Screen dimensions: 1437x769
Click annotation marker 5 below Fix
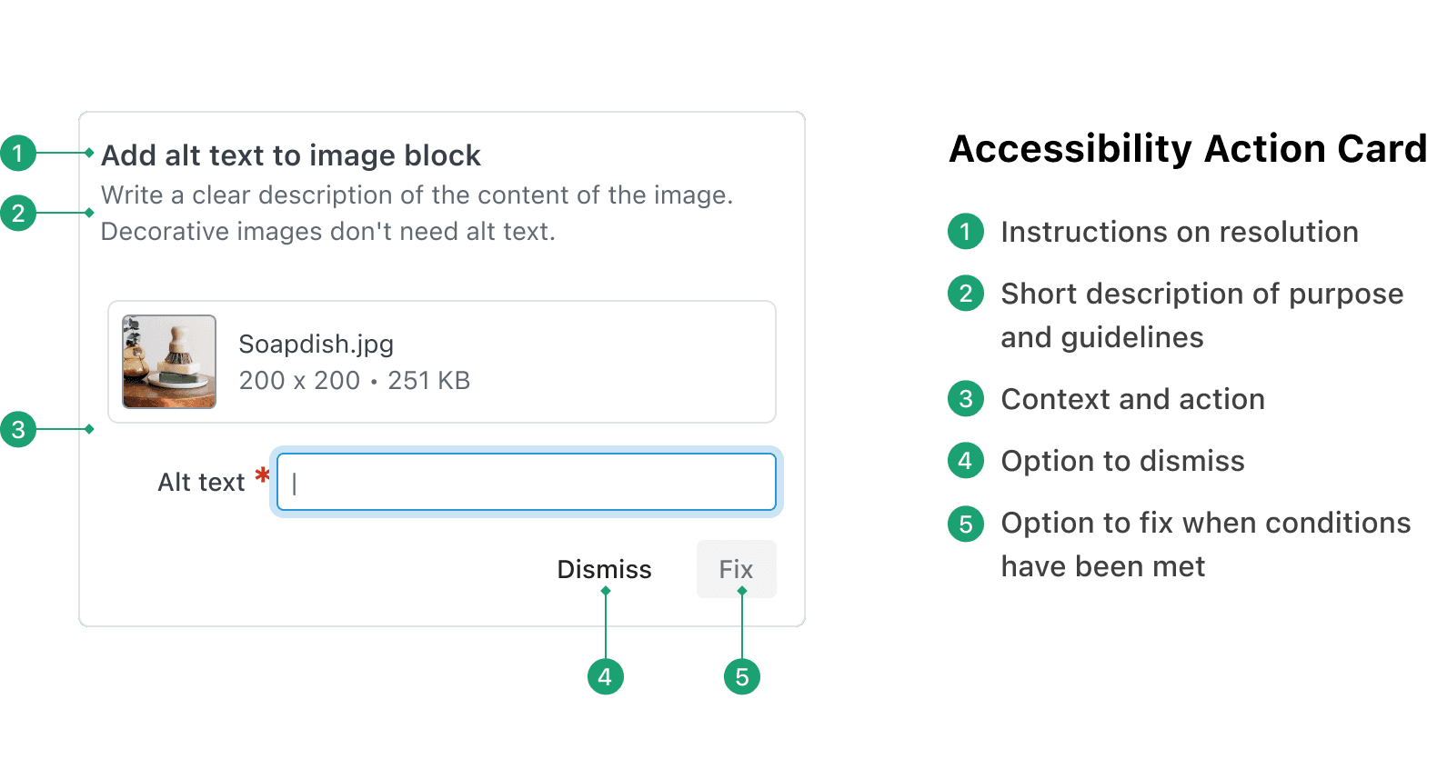click(x=742, y=676)
